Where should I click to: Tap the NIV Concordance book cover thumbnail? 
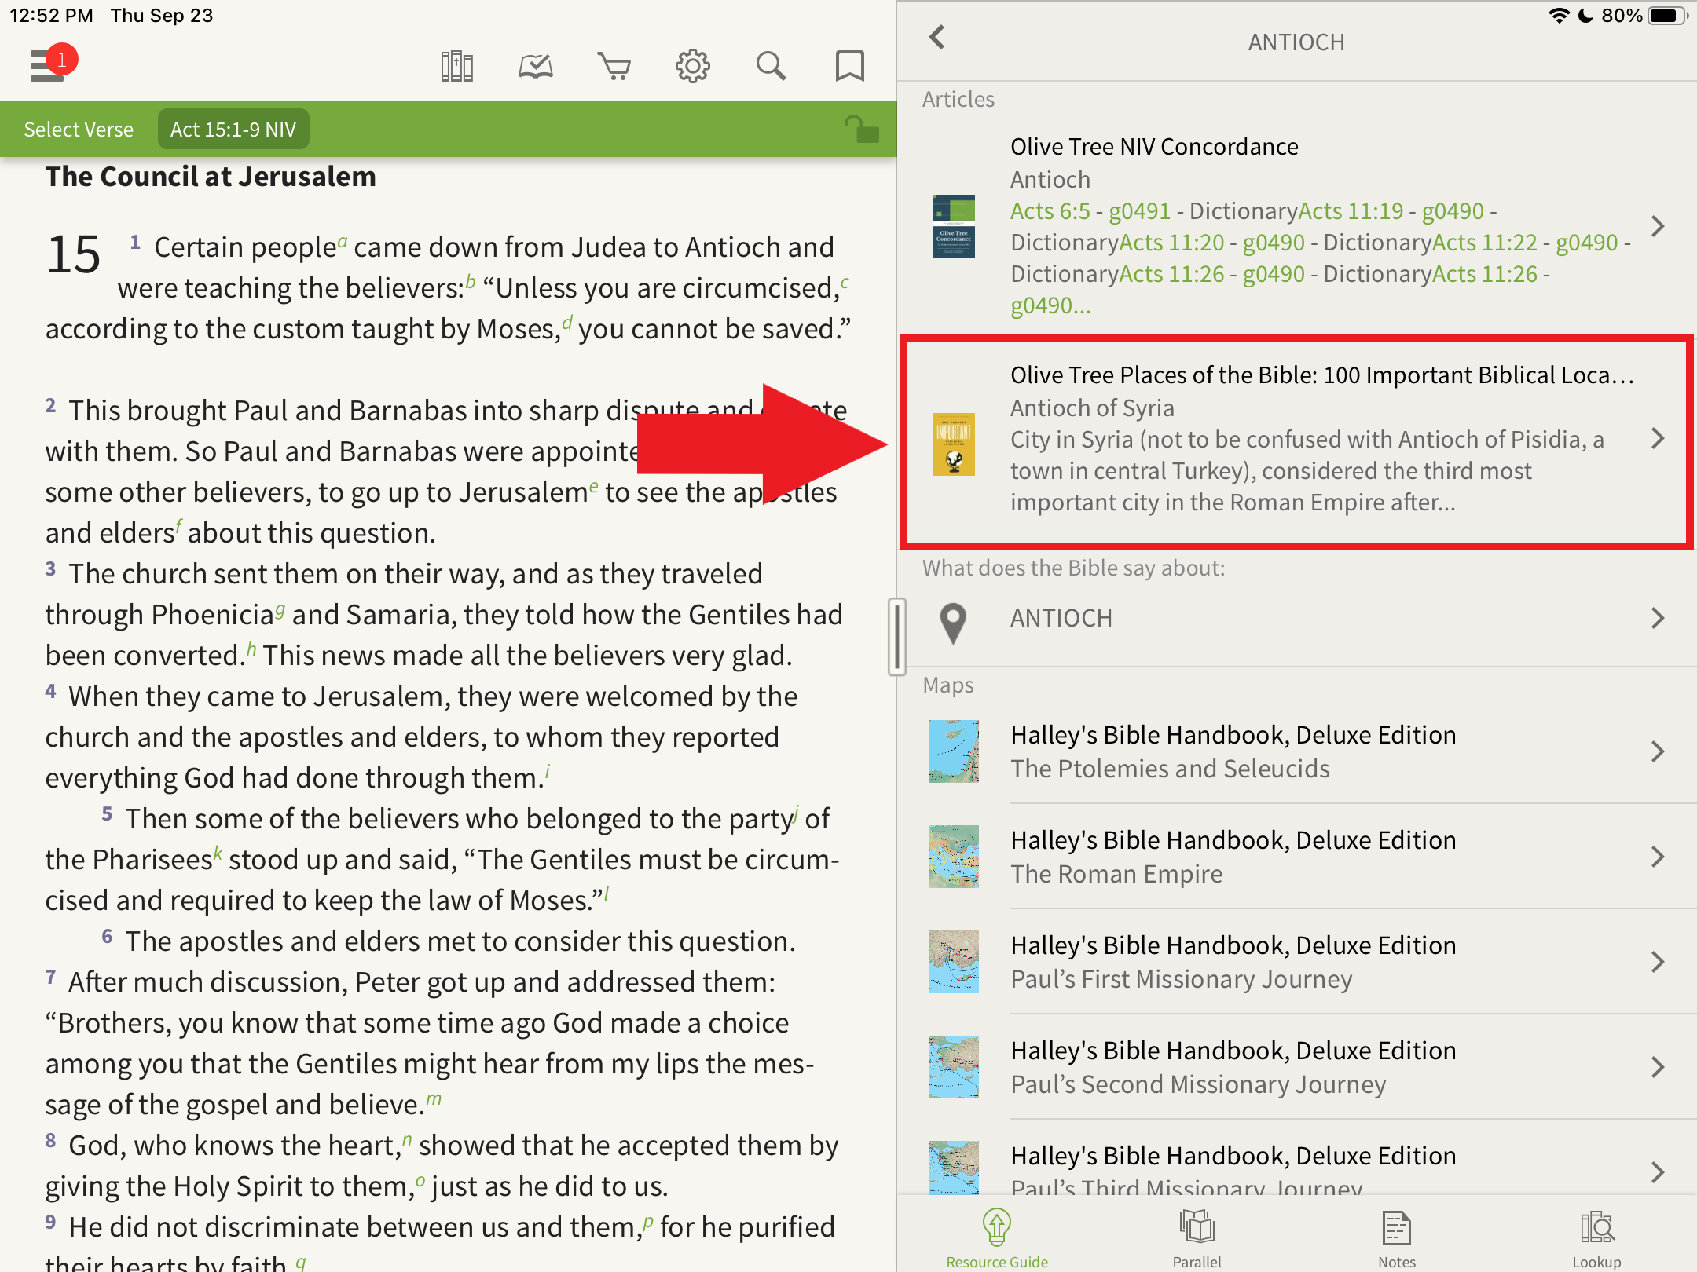pos(954,226)
